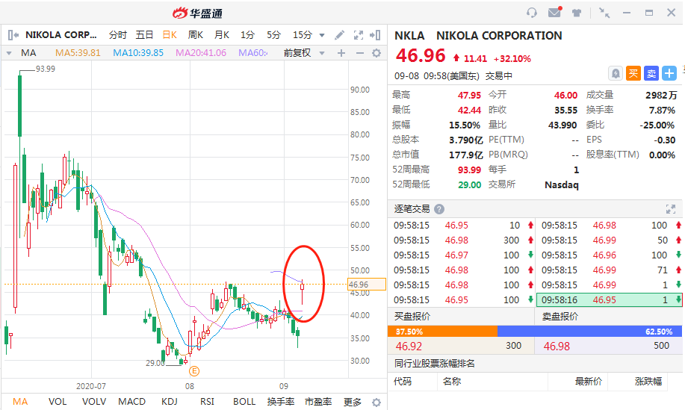The width and height of the screenshot is (685, 410).
Task: Click the MA5:39.81 label
Action: (x=78, y=53)
